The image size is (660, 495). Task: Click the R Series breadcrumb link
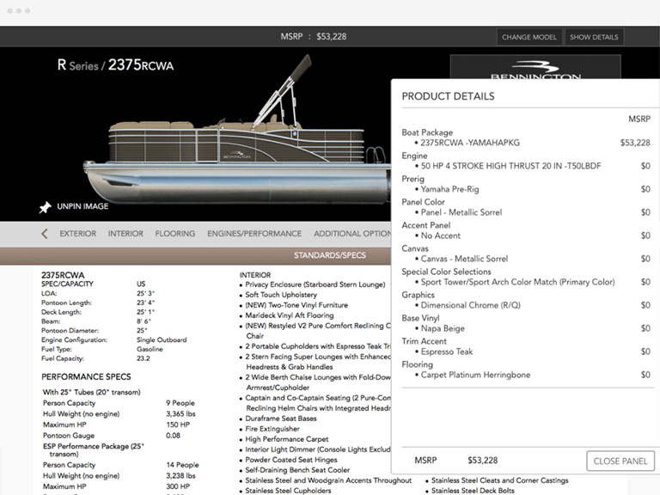click(78, 65)
